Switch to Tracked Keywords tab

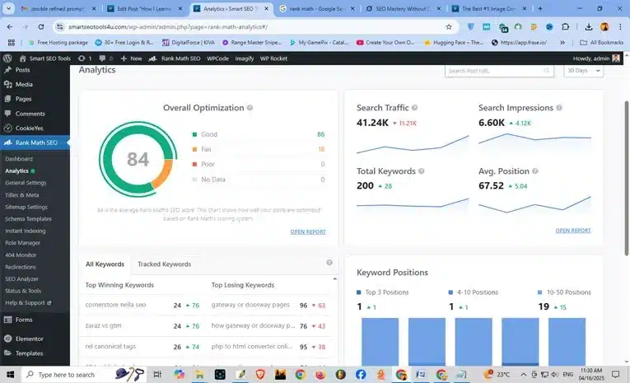pos(165,264)
